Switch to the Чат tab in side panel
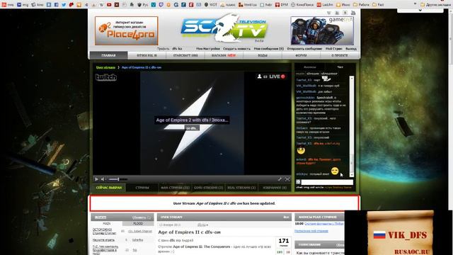Screen dimensions: 453x255 340,67
